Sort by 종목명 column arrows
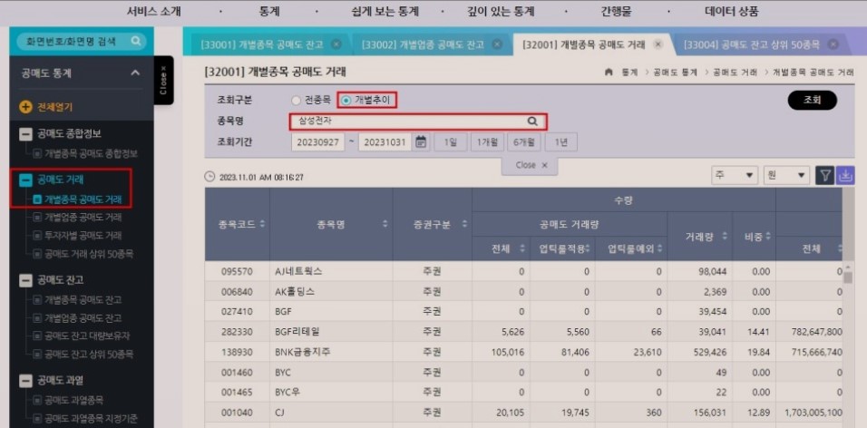This screenshot has height=428, width=867. point(385,224)
